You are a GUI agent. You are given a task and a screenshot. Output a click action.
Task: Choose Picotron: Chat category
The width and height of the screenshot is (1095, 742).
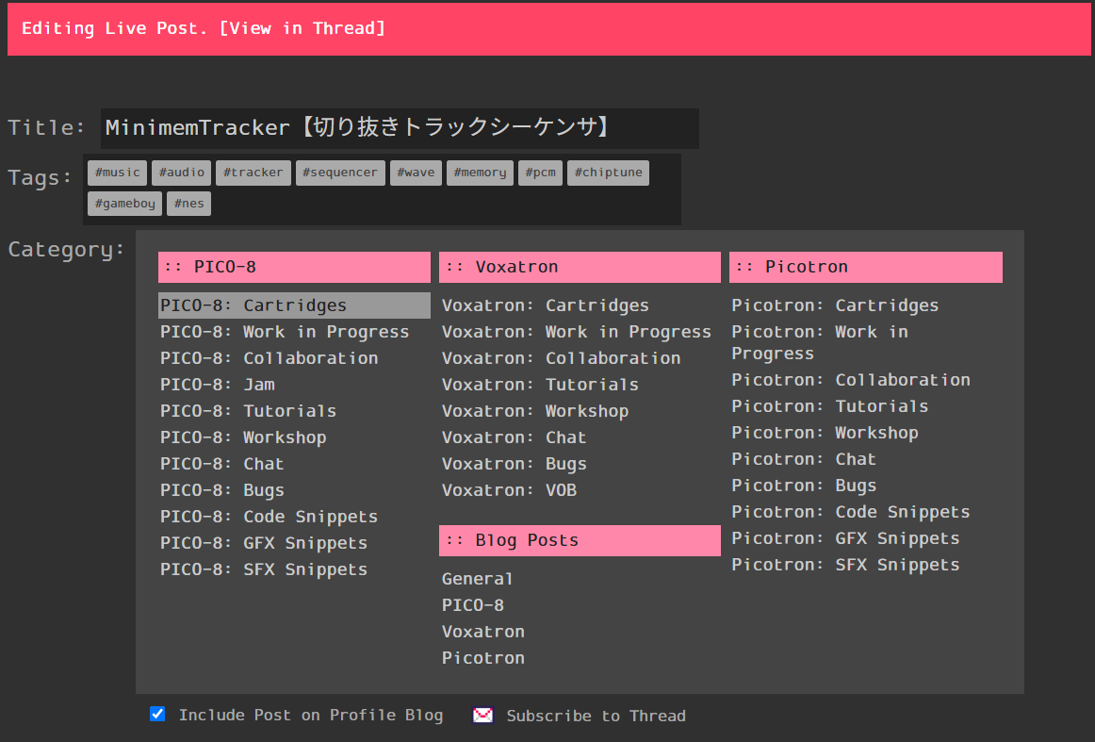pyautogui.click(x=804, y=459)
